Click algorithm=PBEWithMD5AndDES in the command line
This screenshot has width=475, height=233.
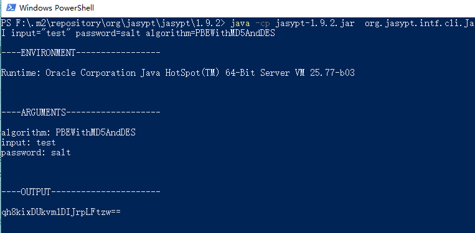[x=210, y=34]
